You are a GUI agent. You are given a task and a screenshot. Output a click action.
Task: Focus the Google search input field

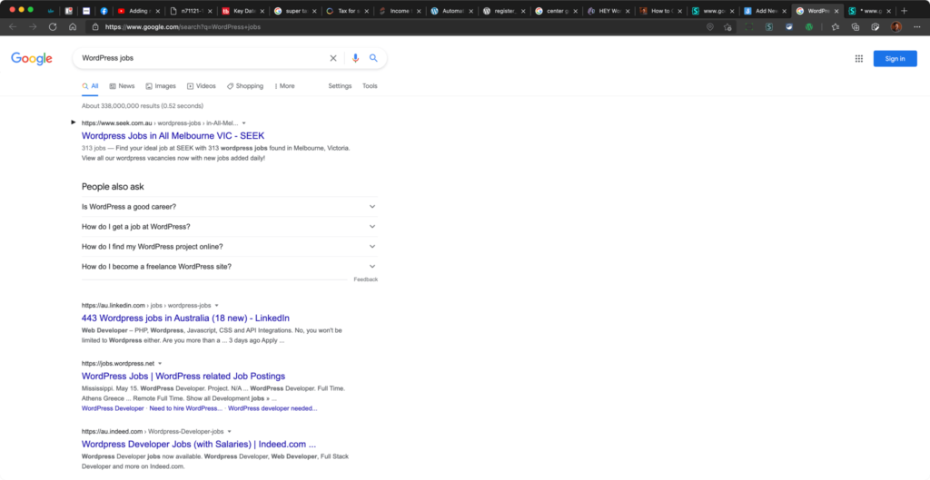202,58
